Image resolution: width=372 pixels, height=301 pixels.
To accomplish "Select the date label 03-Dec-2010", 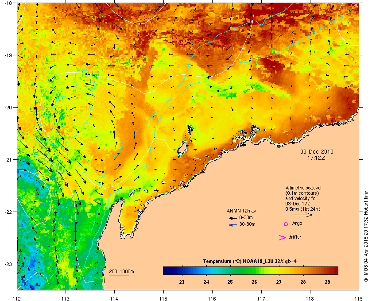I will pos(317,152).
